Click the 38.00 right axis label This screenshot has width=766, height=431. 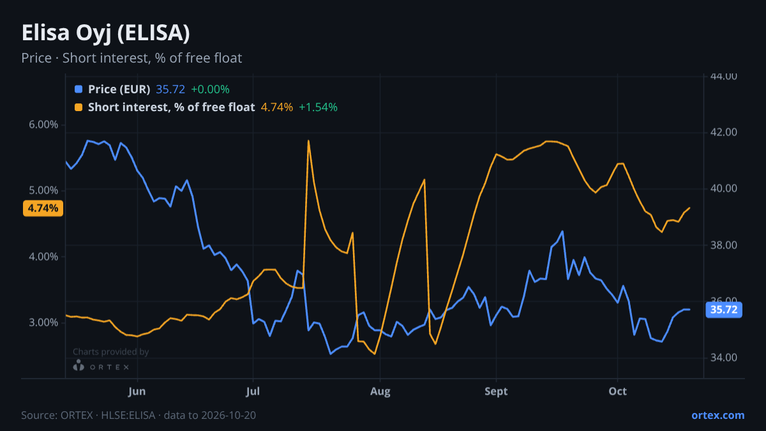725,245
